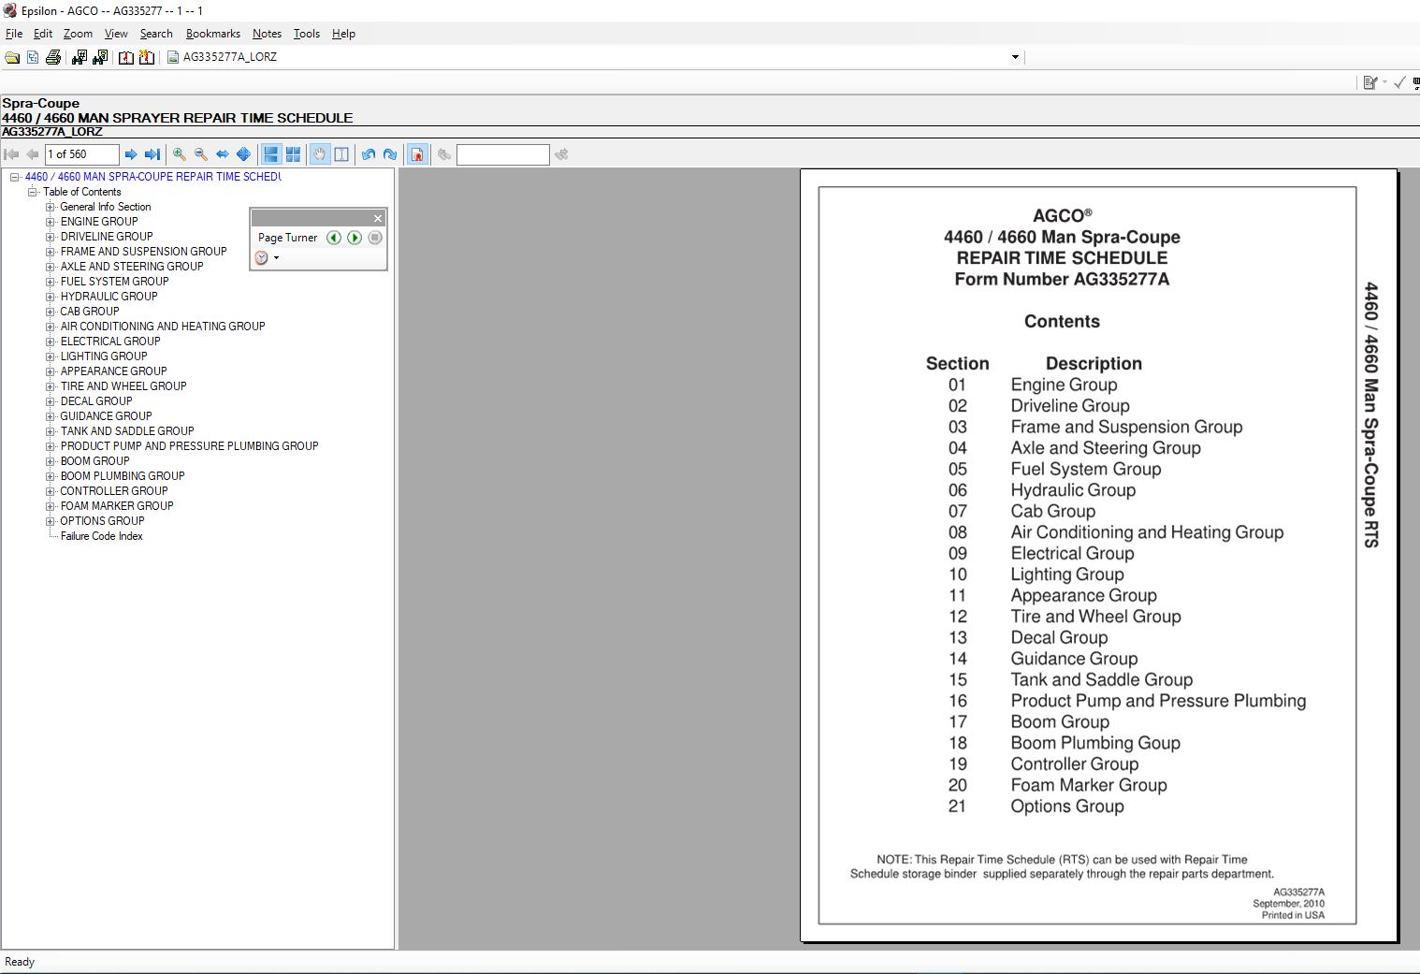
Task: Open the document selector dropdown arrow
Action: coord(1015,57)
